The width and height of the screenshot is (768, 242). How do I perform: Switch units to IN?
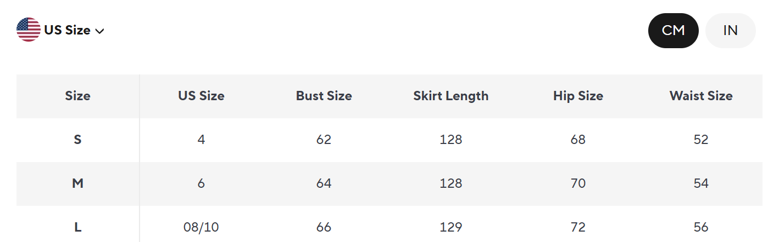(730, 31)
